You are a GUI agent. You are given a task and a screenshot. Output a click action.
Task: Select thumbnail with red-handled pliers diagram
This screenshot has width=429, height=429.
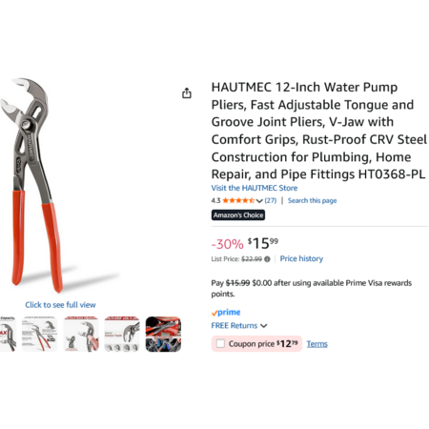(x=39, y=334)
